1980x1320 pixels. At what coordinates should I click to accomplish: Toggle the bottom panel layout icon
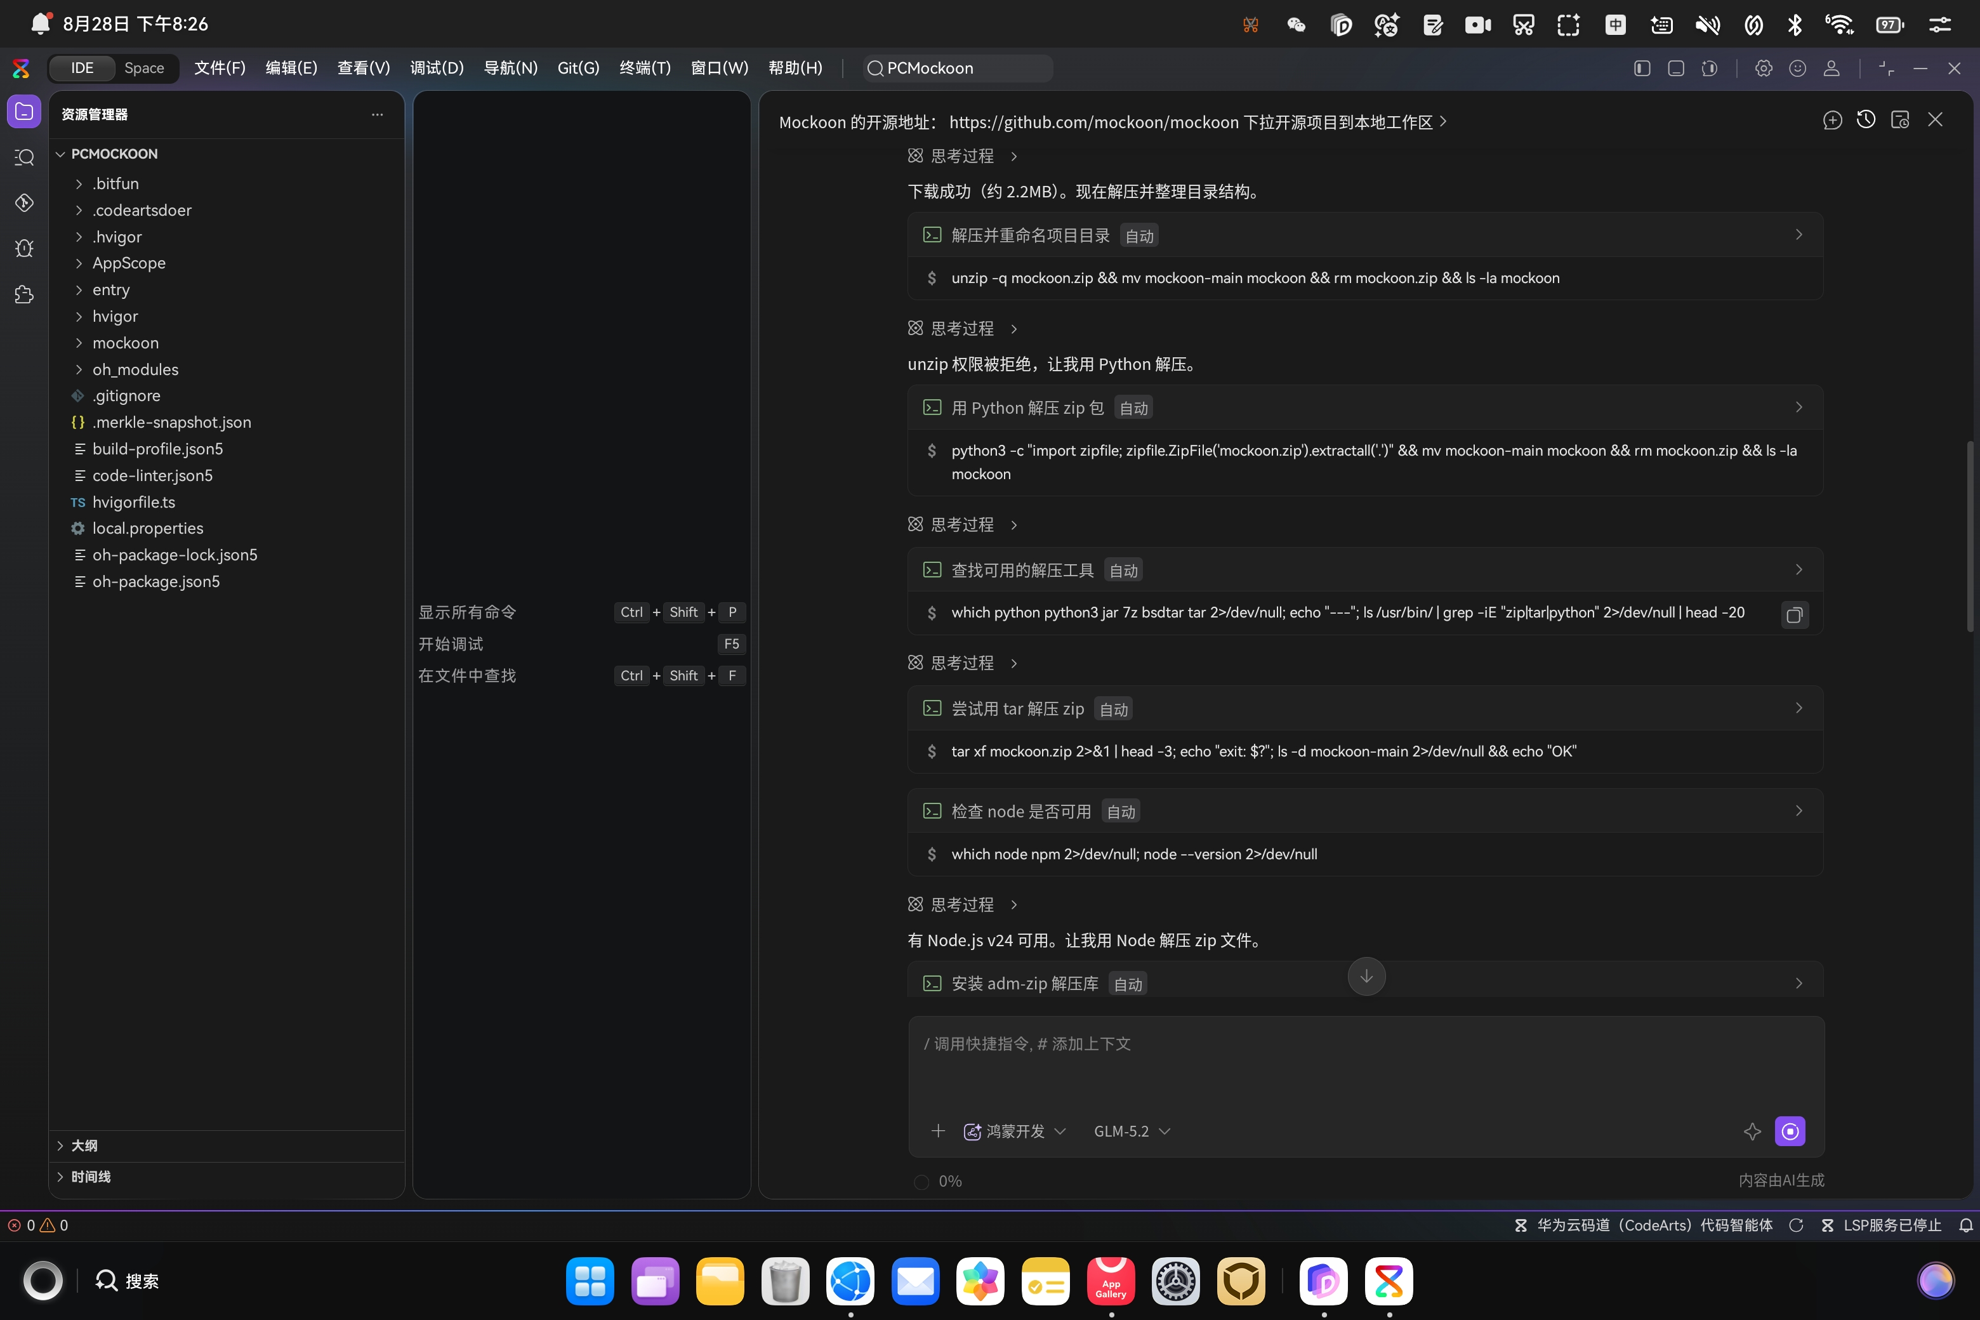tap(1675, 68)
